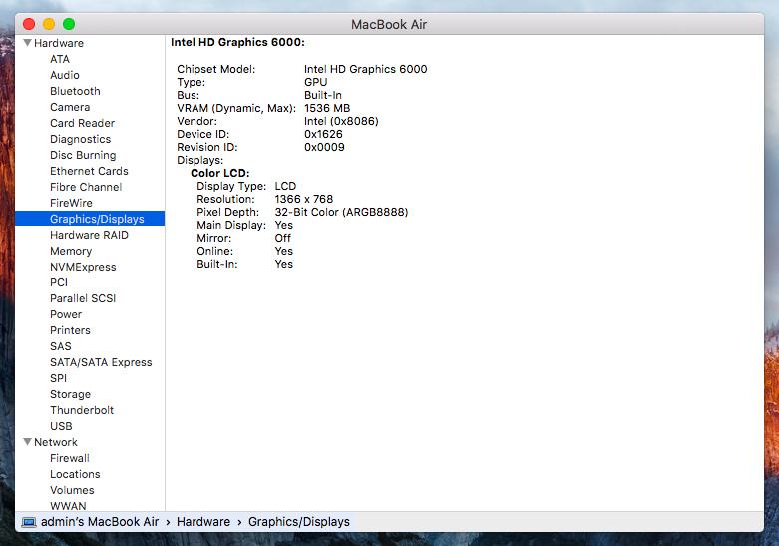779x546 pixels.
Task: Collapse the Network section disclosure triangle
Action: click(27, 442)
